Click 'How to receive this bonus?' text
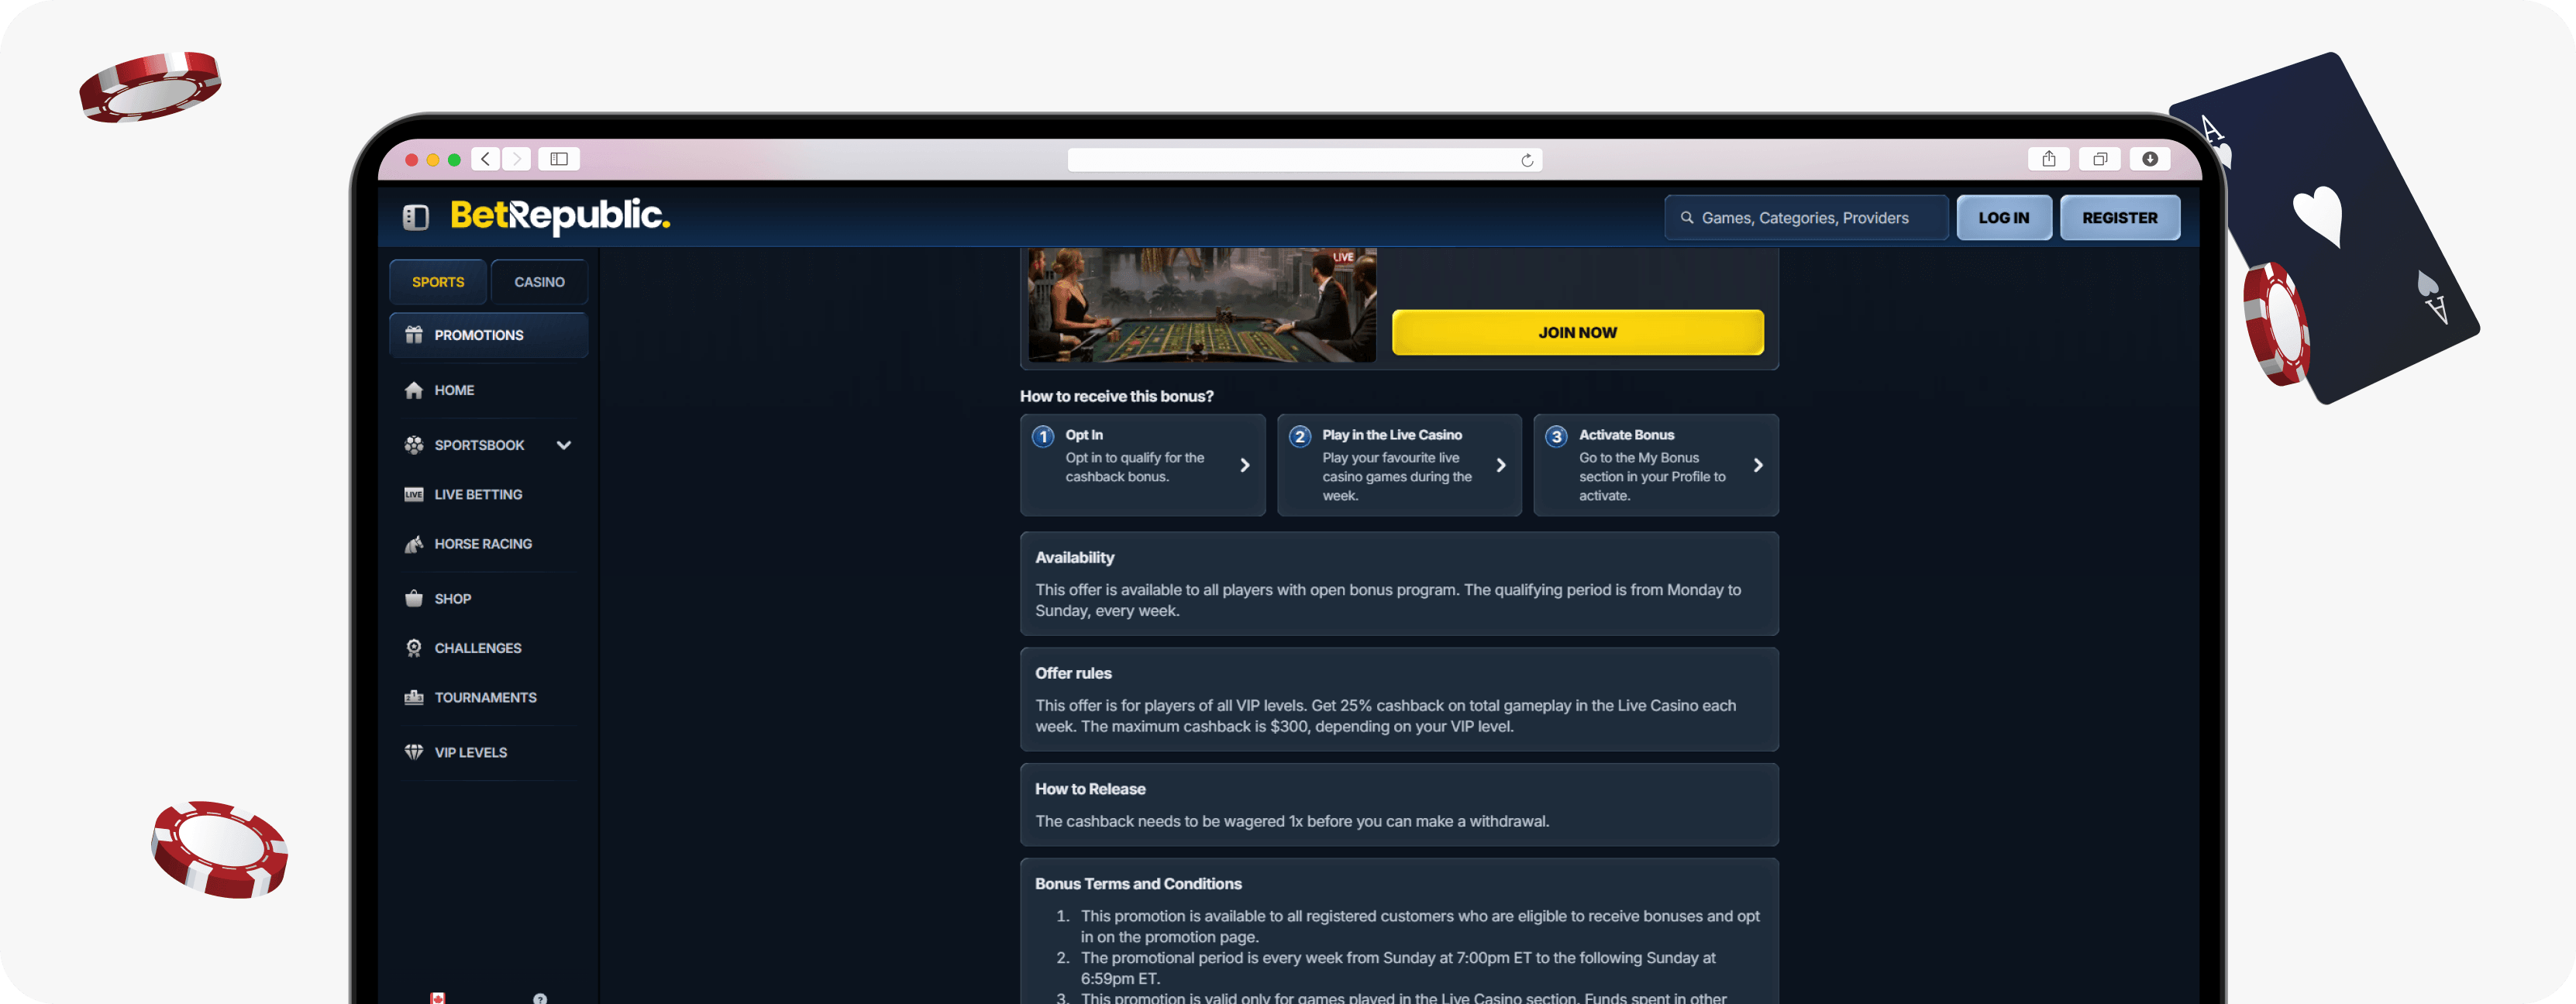The height and width of the screenshot is (1004, 2576). point(1116,396)
